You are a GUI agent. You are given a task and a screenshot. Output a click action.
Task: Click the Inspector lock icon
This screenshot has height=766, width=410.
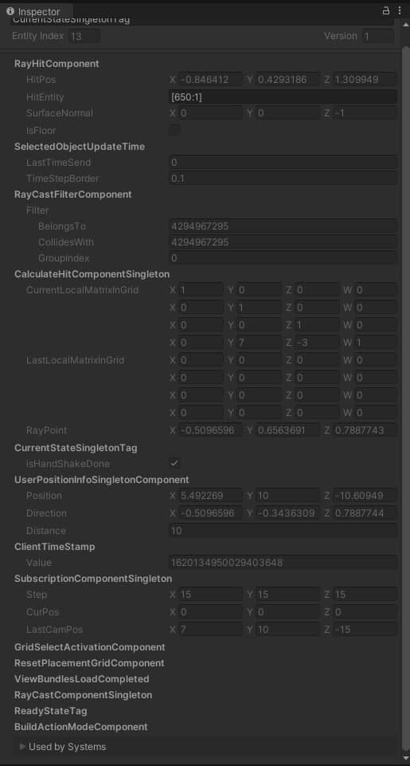pos(385,10)
